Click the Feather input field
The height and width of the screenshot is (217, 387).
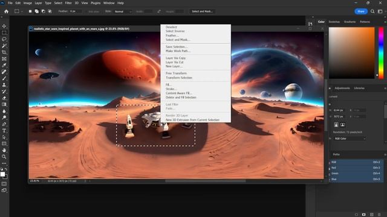pyautogui.click(x=75, y=11)
